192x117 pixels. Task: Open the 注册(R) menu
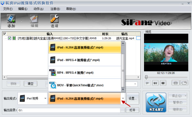click(x=55, y=9)
